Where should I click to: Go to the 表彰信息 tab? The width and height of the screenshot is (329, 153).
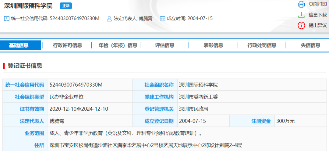(213, 45)
